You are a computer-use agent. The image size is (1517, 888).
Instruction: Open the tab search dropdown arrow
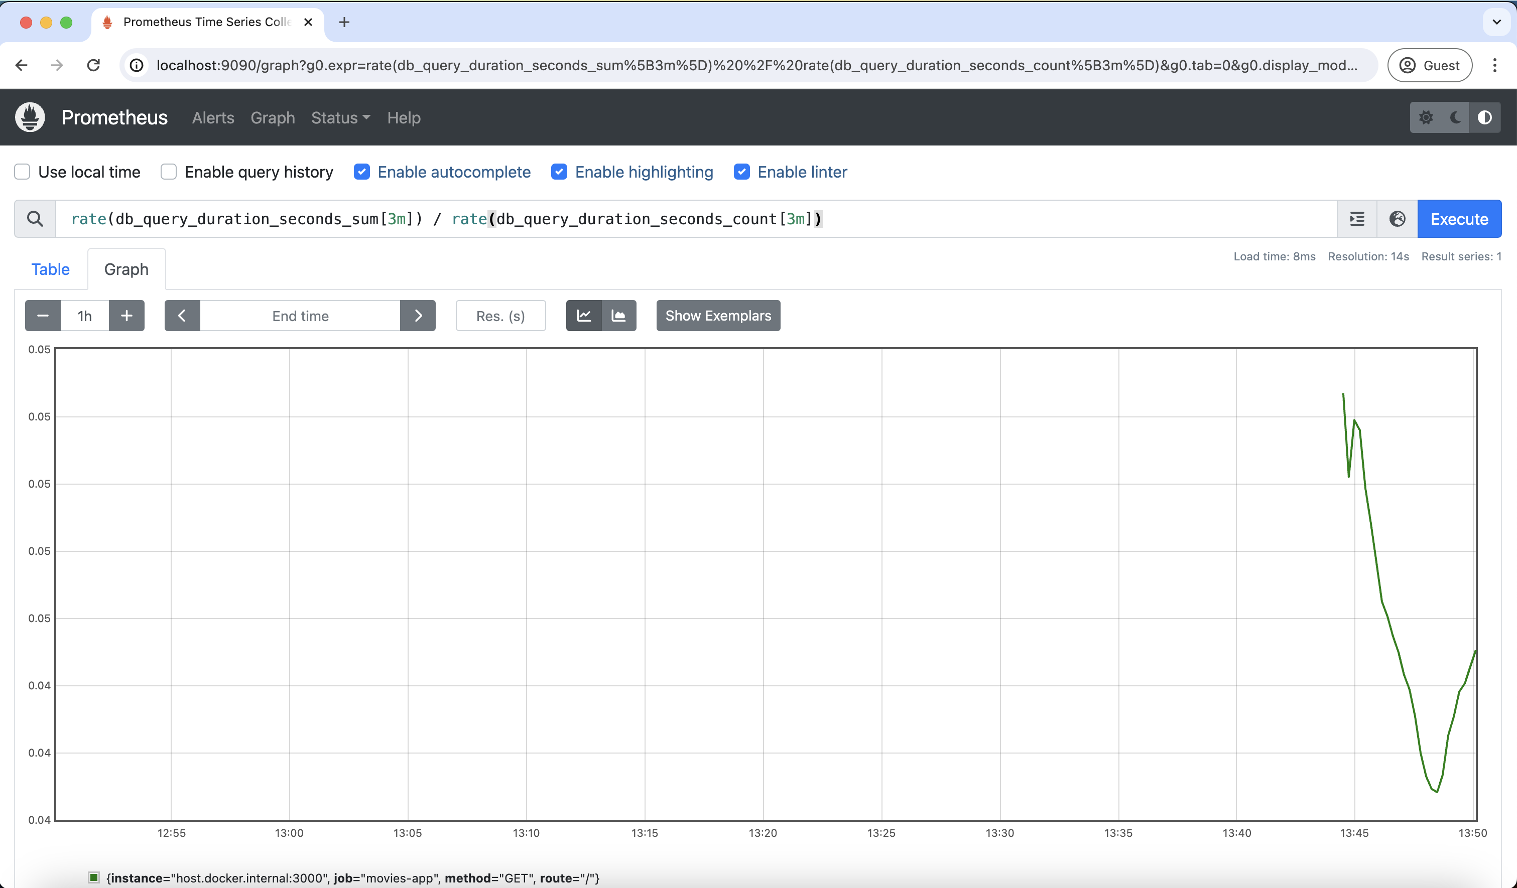tap(1496, 22)
